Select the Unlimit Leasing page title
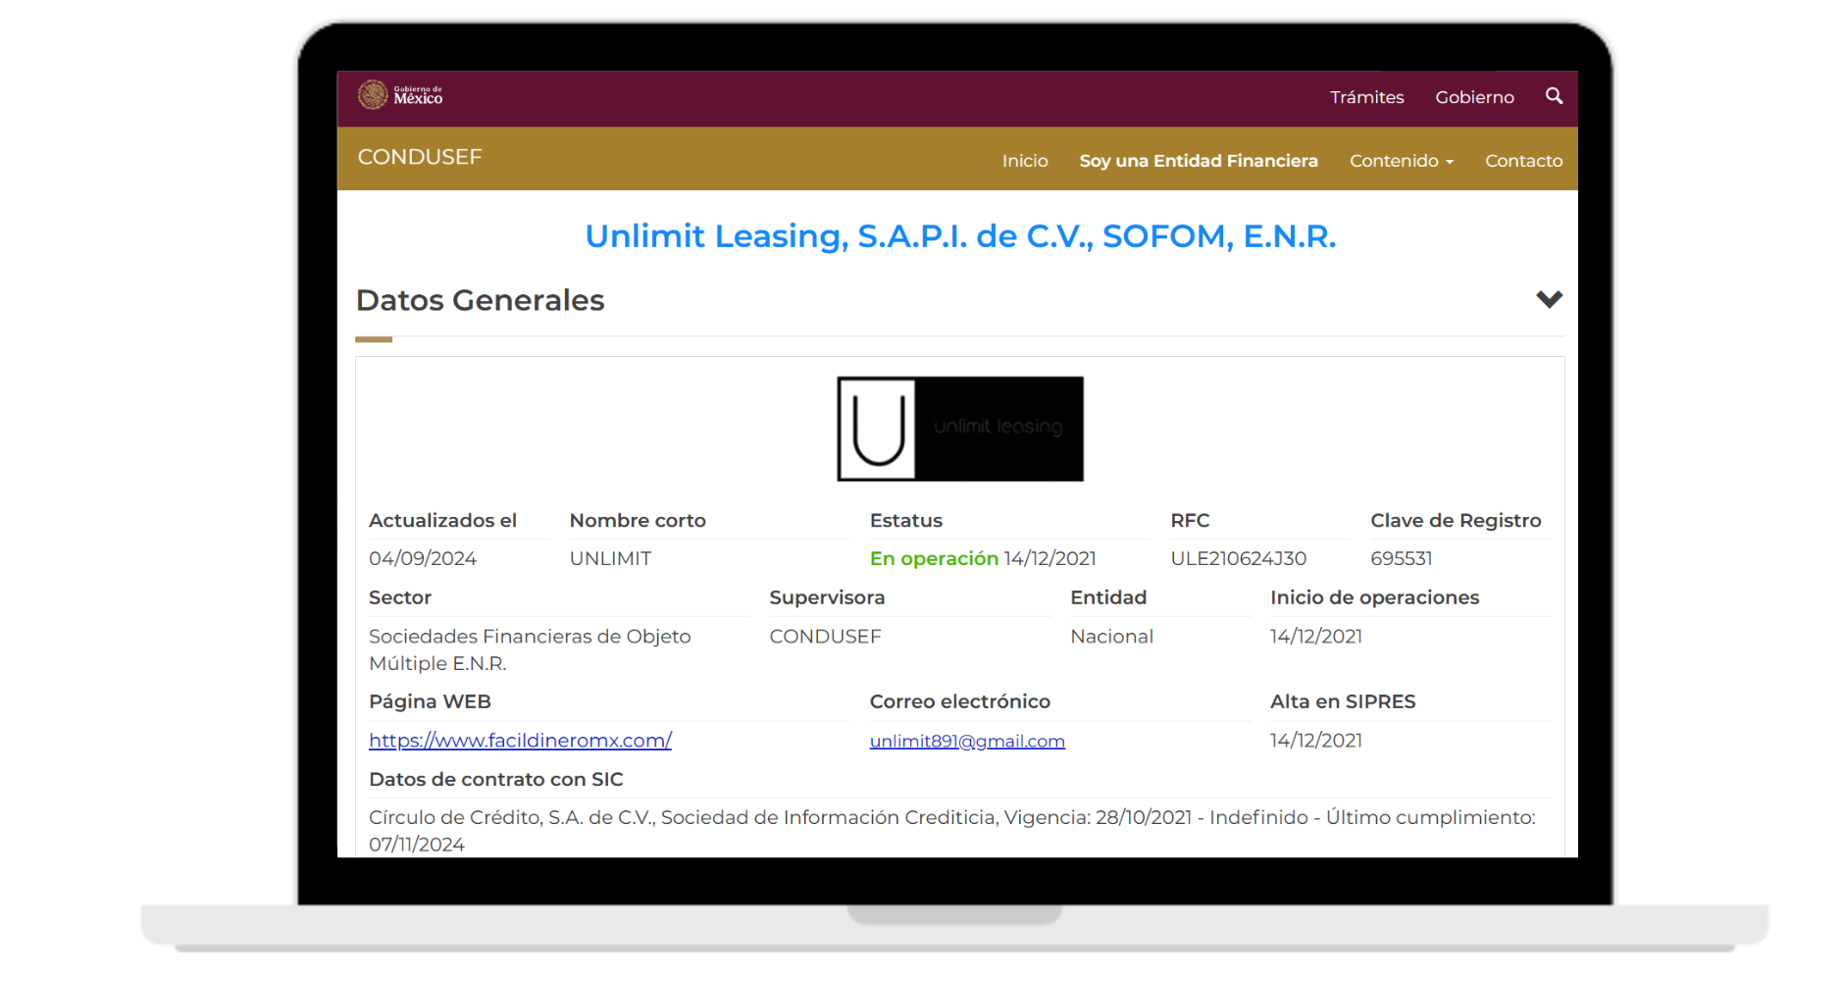The width and height of the screenshot is (1842, 981). point(960,235)
